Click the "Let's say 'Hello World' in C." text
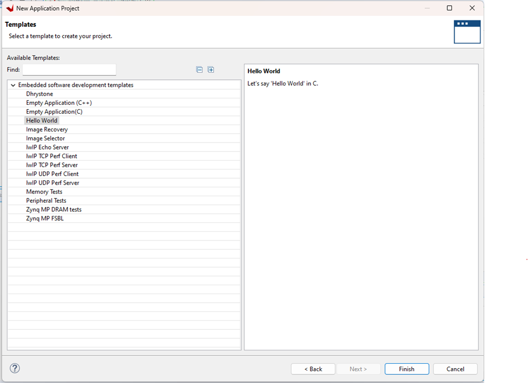This screenshot has height=383, width=528. click(x=282, y=84)
